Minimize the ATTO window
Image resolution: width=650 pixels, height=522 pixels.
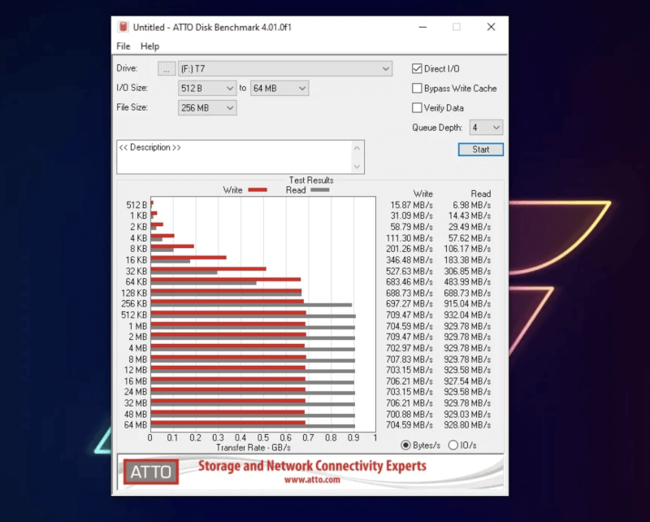(x=422, y=27)
